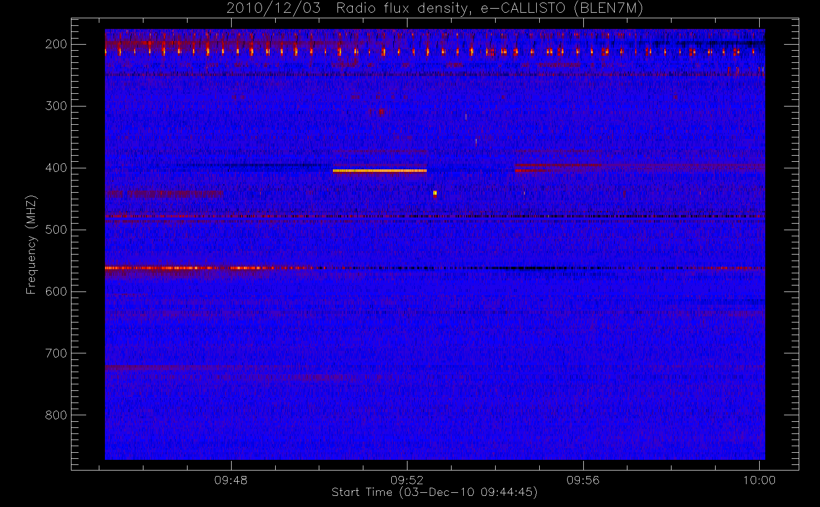820x507 pixels.
Task: Click the 600 frequency tick label
Action: pyautogui.click(x=56, y=292)
